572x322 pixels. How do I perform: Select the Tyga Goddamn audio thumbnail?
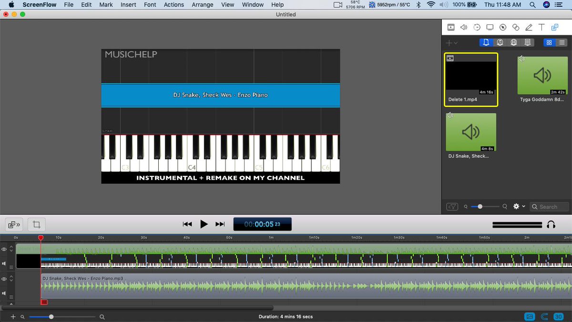pos(542,75)
